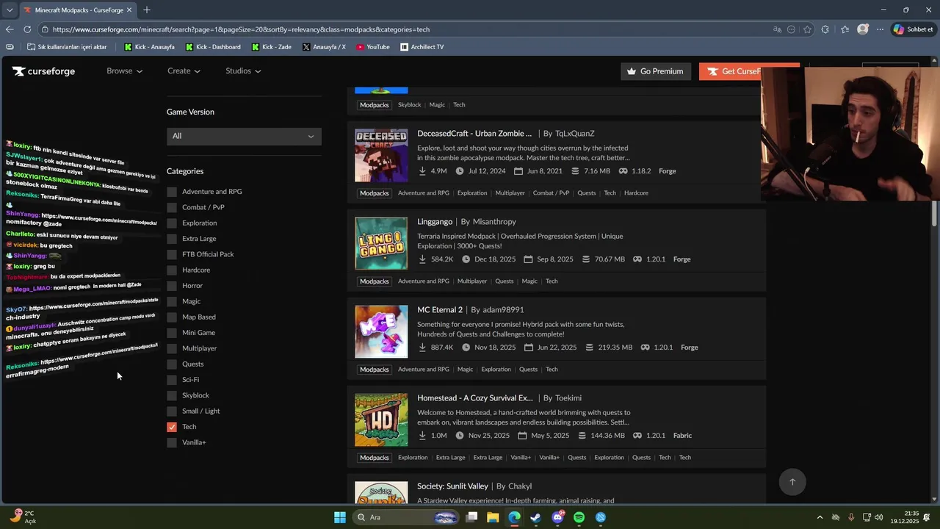The width and height of the screenshot is (940, 529).
Task: Open Spotify from the taskbar
Action: [x=579, y=517]
